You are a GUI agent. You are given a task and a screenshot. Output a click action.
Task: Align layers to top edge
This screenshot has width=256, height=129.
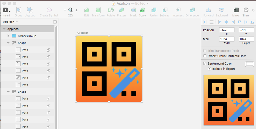coord(239,22)
